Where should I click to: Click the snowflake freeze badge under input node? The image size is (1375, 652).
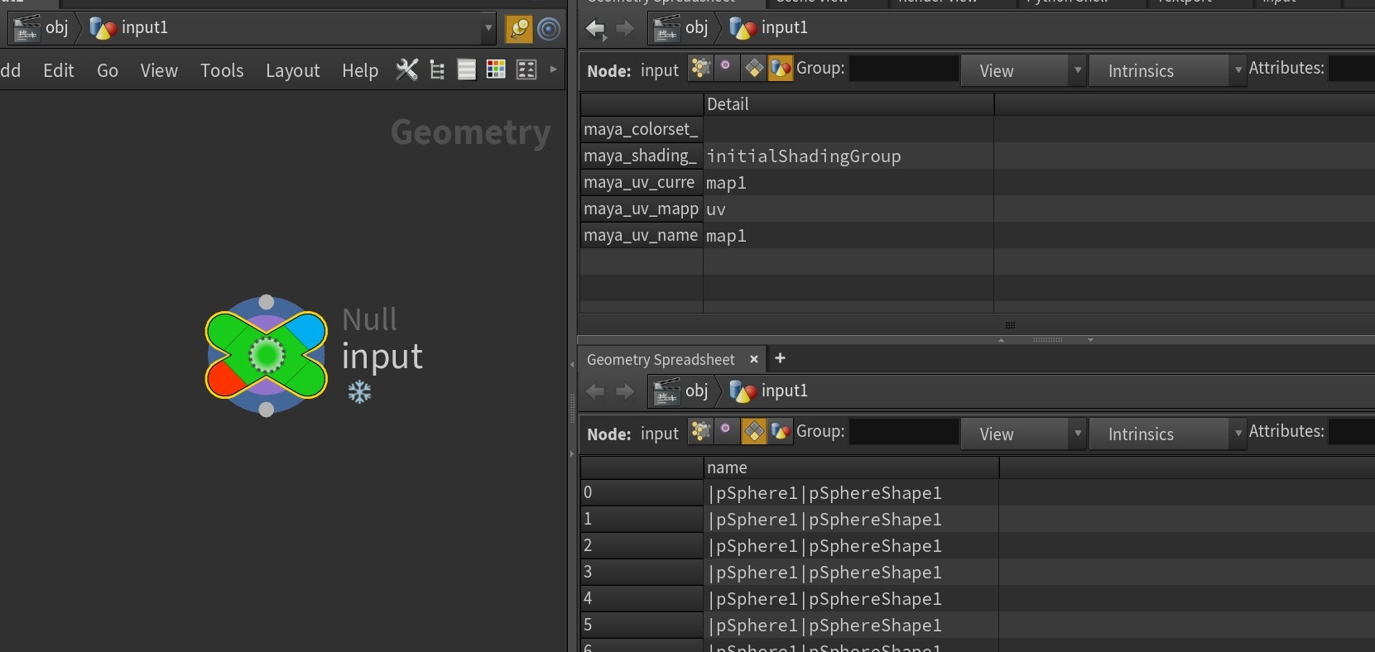pos(359,391)
